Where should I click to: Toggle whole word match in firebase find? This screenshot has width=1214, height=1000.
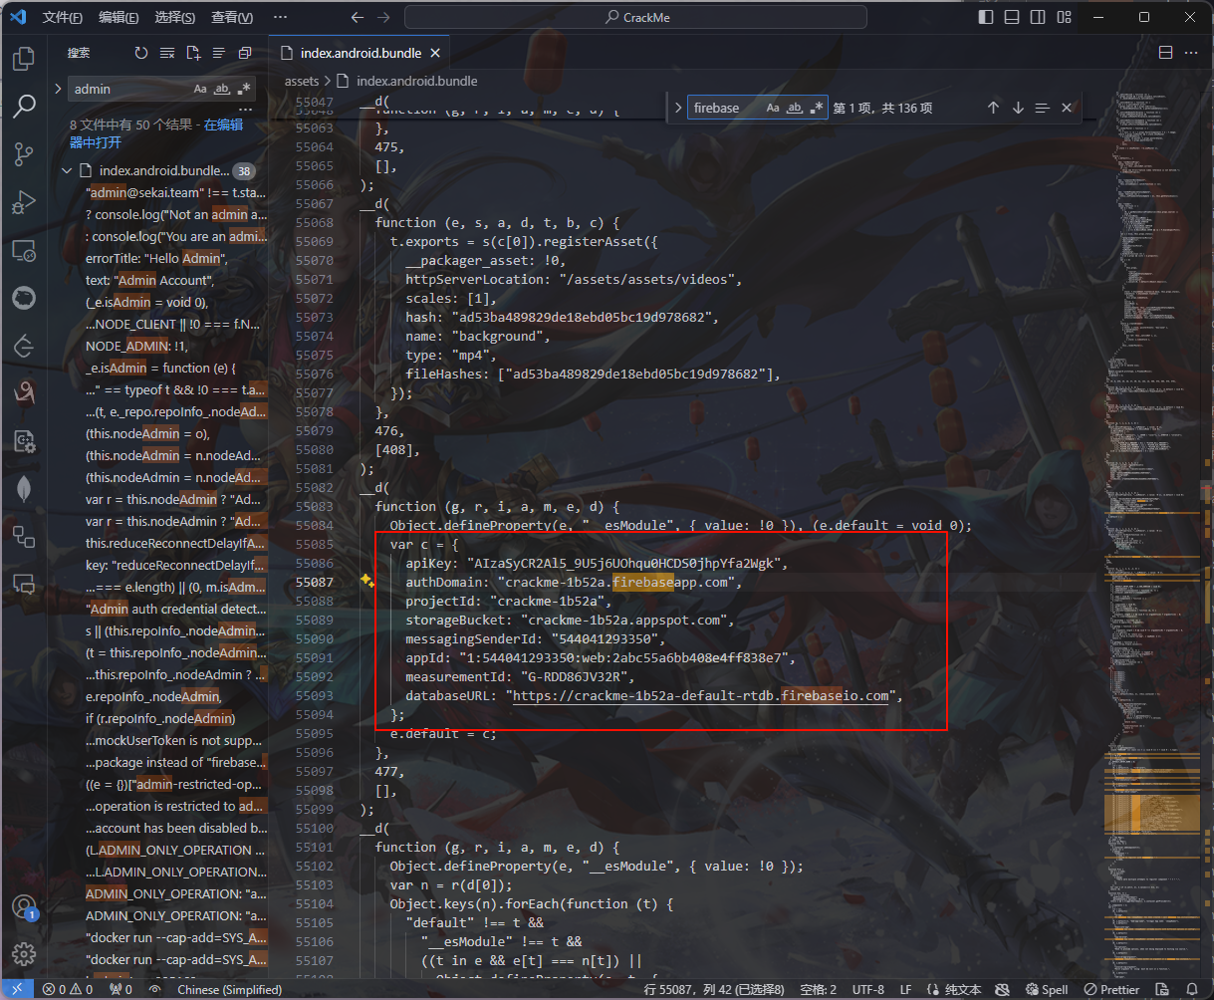click(x=795, y=108)
